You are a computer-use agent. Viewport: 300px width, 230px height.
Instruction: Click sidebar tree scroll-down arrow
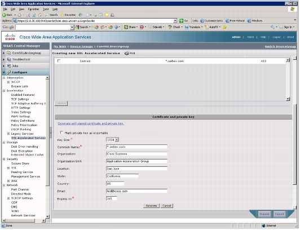pyautogui.click(x=47, y=217)
